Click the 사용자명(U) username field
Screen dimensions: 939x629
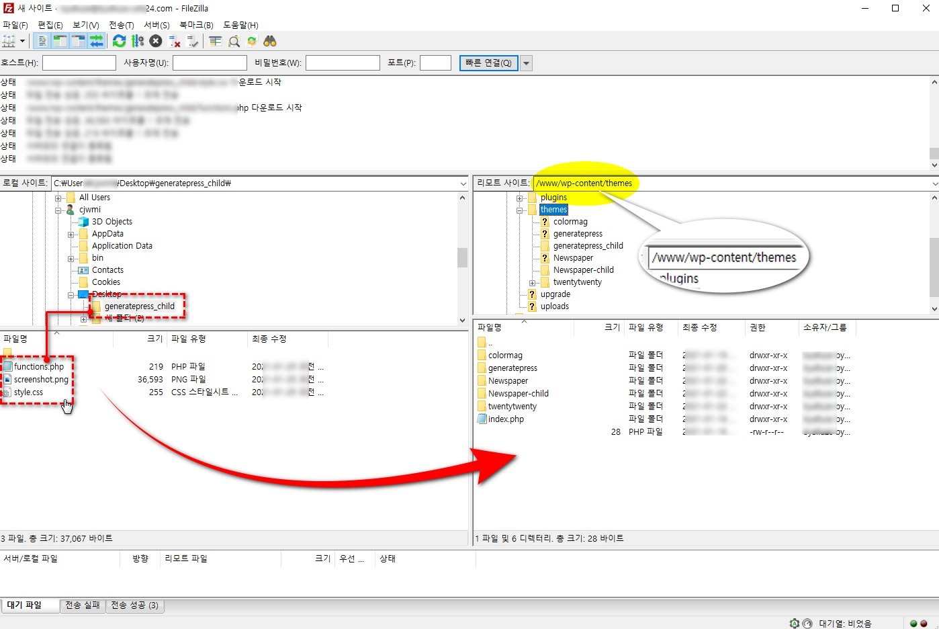[210, 62]
